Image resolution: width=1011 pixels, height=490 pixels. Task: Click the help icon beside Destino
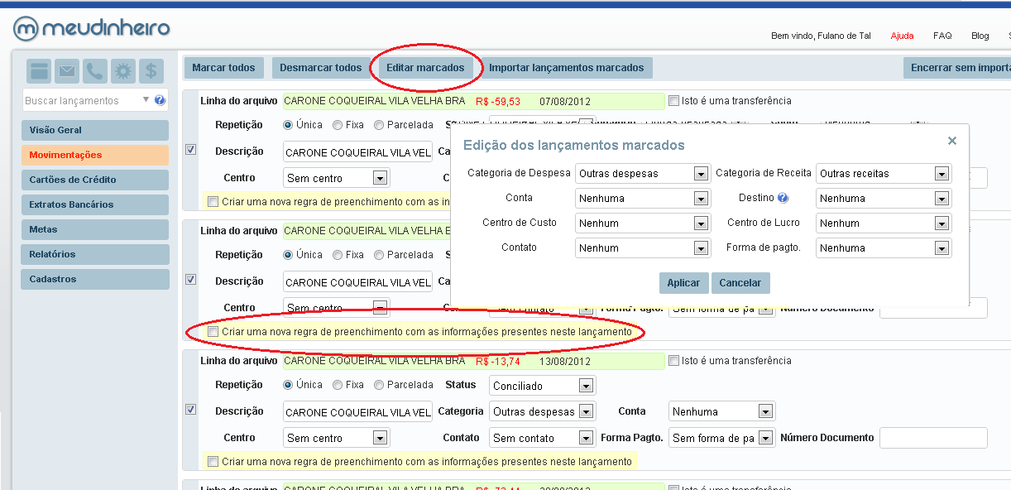coord(783,199)
